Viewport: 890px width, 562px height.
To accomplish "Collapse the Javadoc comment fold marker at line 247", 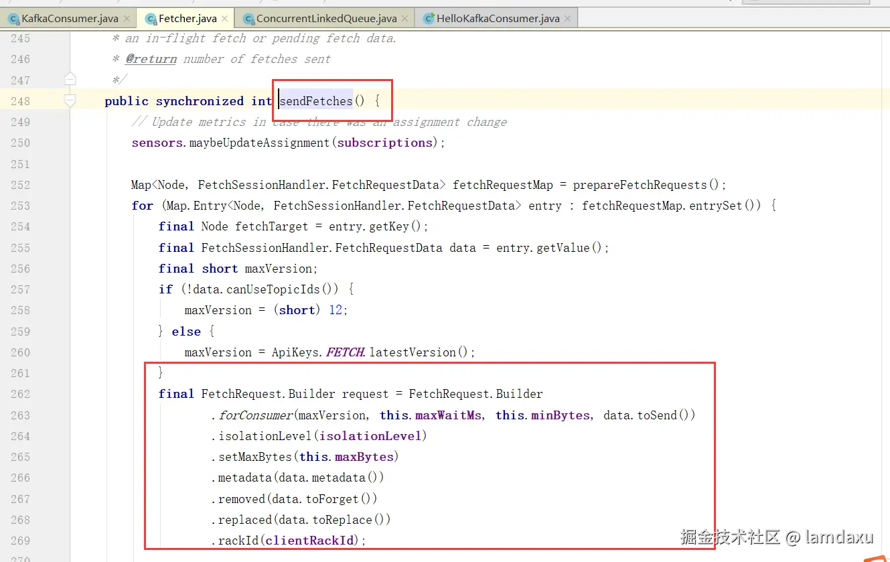I will 70,80.
